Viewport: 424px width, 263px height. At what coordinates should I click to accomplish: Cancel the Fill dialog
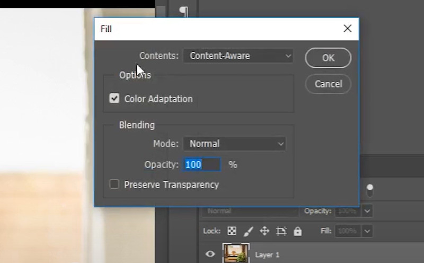[x=328, y=84]
